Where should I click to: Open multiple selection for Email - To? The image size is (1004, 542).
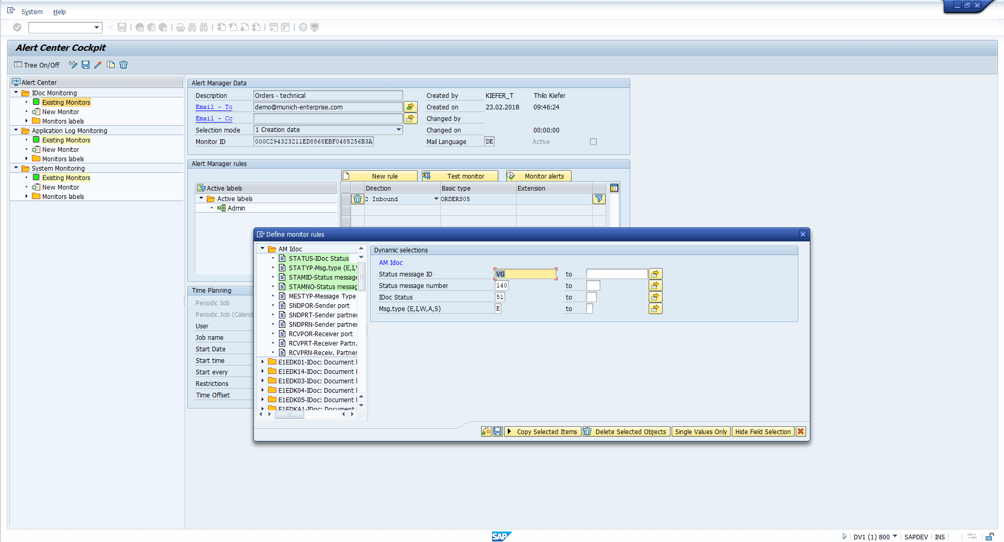pos(410,107)
